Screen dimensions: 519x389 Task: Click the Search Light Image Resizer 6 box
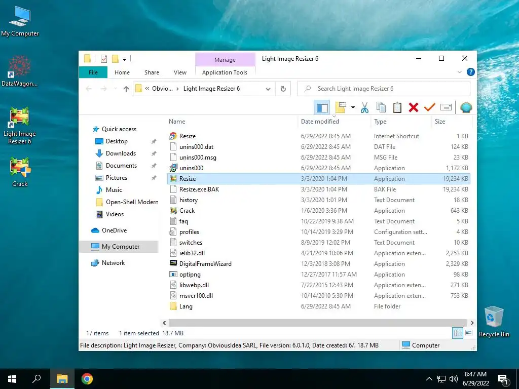click(383, 89)
